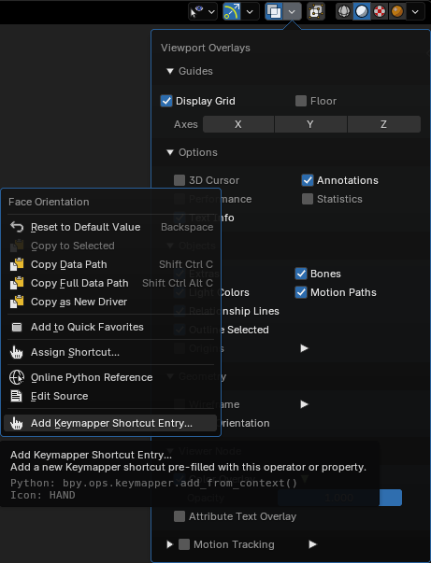431x563 pixels.
Task: Click the Relationship Lines label
Action: 234,311
